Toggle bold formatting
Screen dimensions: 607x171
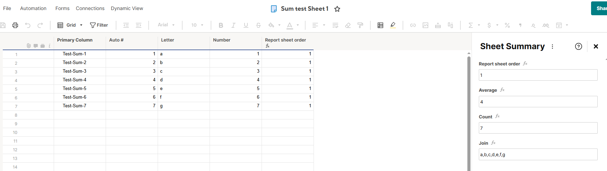pyautogui.click(x=221, y=25)
